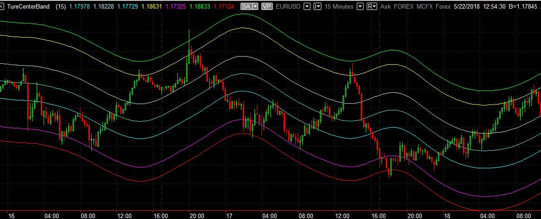541x219 pixels.
Task: Click the date label 18 on time axis
Action: (x=448, y=216)
